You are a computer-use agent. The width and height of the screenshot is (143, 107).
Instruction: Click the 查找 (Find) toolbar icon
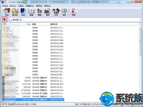pos(48,12)
